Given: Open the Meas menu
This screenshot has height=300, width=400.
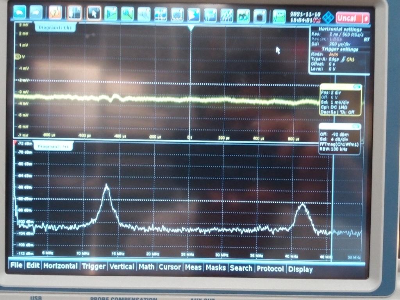Looking at the screenshot, I should coord(193,267).
